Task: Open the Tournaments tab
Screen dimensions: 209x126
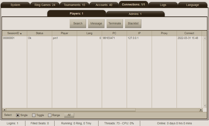Action: [74, 5]
